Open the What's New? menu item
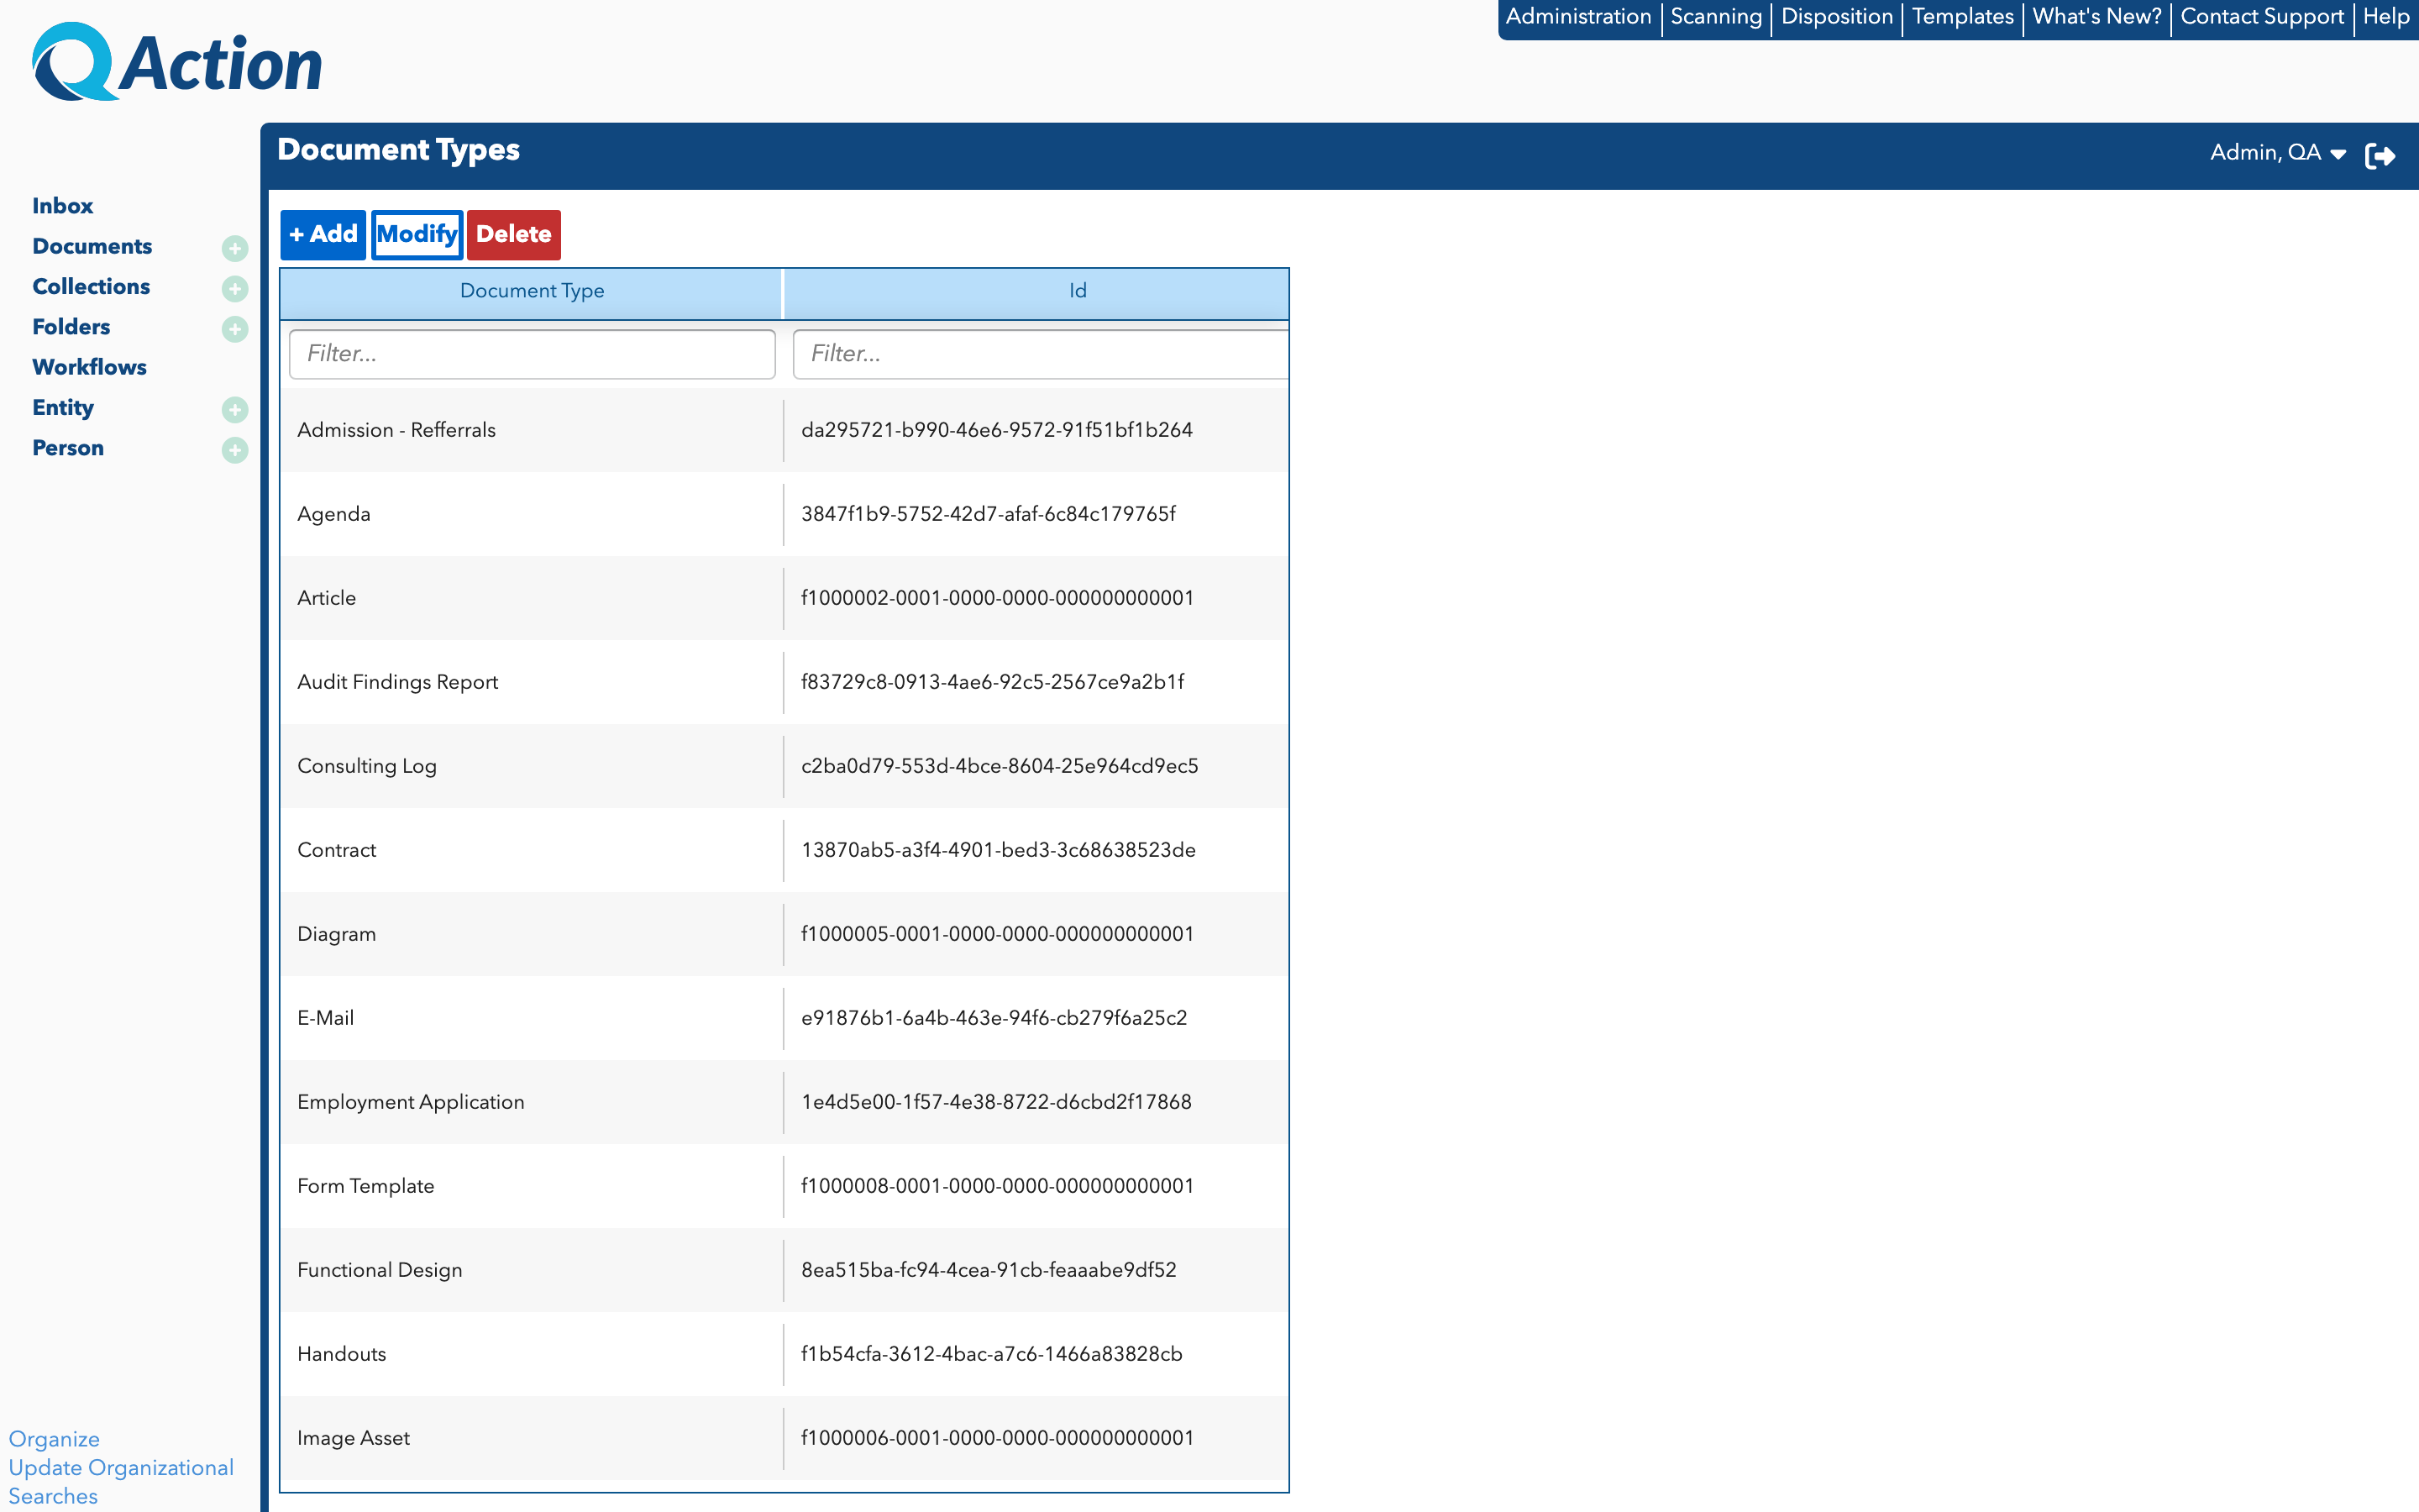This screenshot has width=2419, height=1512. (2096, 17)
